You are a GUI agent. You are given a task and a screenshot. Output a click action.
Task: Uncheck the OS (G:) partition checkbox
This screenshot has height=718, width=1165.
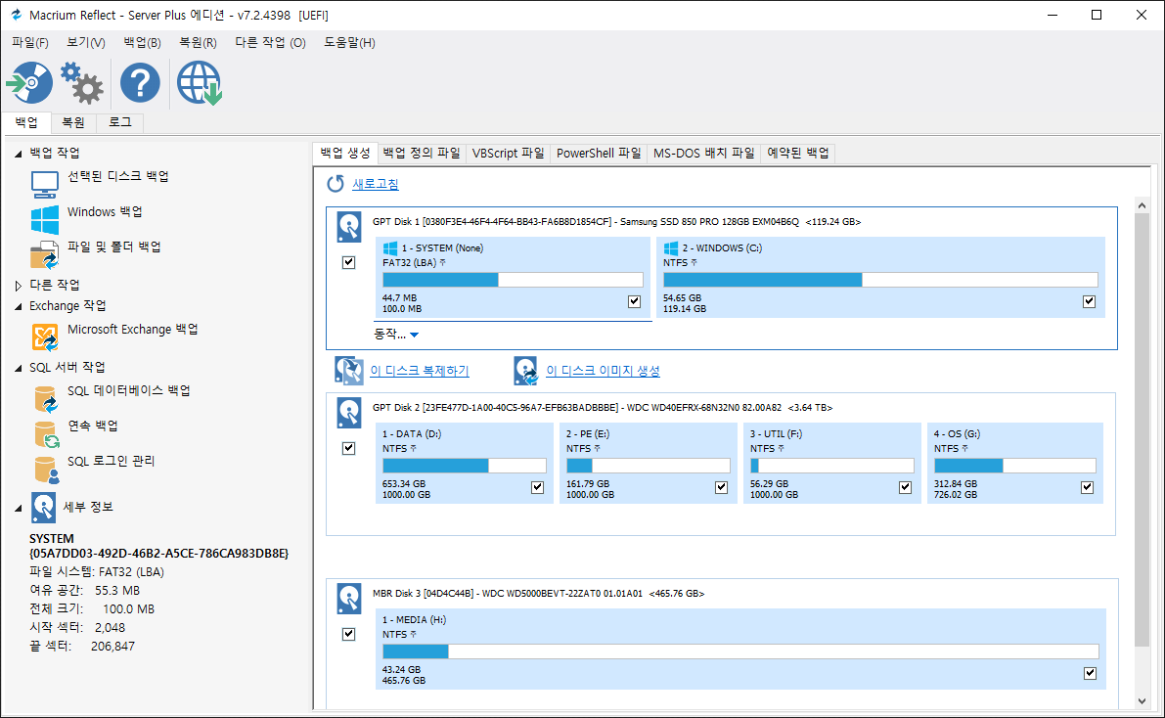[1087, 487]
